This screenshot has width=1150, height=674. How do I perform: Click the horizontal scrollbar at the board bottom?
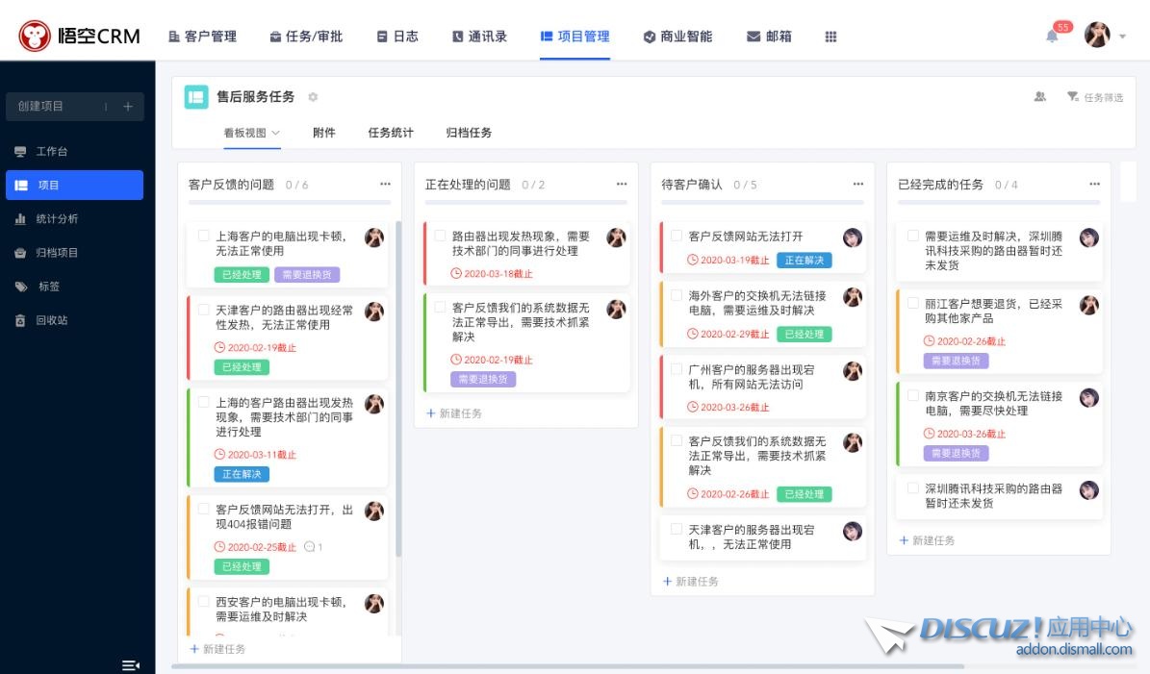point(568,665)
